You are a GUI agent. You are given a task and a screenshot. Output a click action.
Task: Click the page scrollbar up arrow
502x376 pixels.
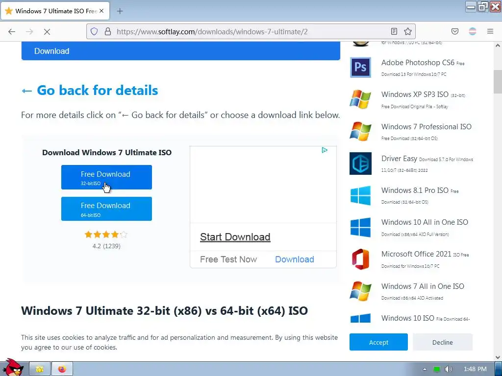pos(498,46)
